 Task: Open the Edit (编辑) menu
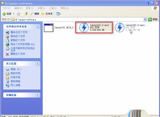[18, 8]
